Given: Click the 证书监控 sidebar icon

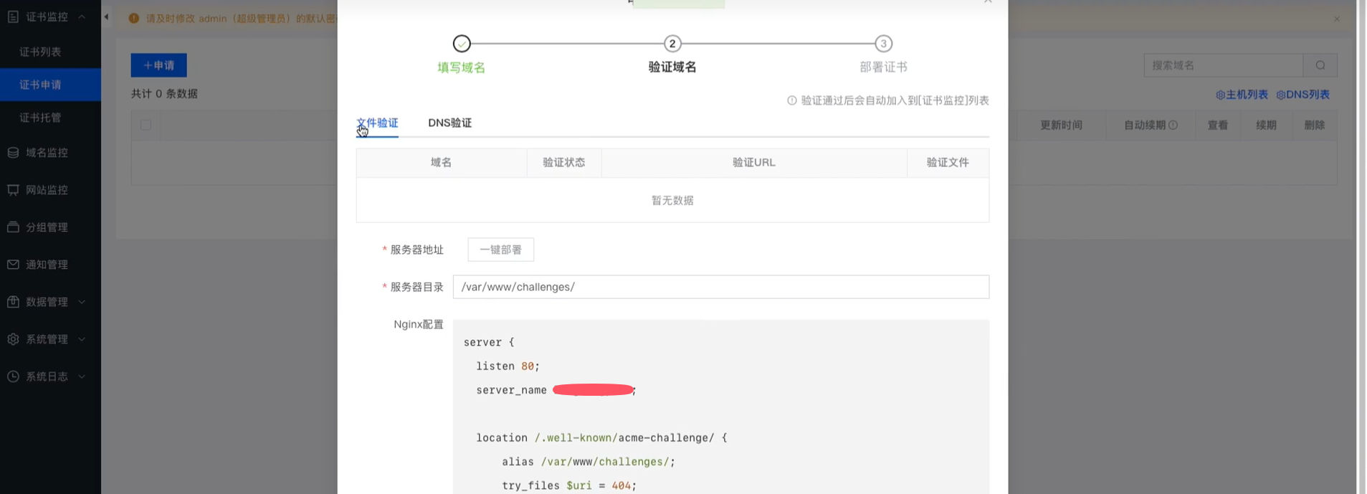Looking at the screenshot, I should point(13,16).
